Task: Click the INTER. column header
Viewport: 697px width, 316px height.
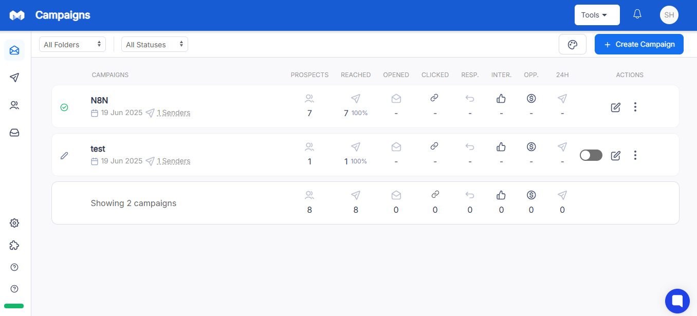Action: coord(501,75)
